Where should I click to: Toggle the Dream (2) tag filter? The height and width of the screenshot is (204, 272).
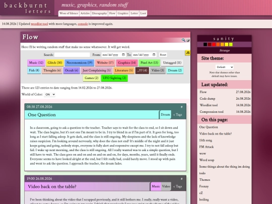point(175,71)
